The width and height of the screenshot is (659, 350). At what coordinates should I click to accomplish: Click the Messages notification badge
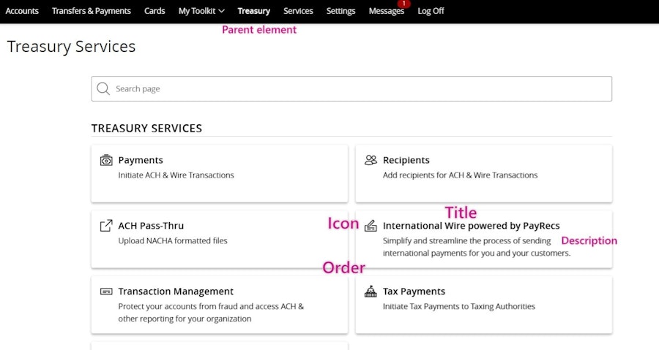403,4
